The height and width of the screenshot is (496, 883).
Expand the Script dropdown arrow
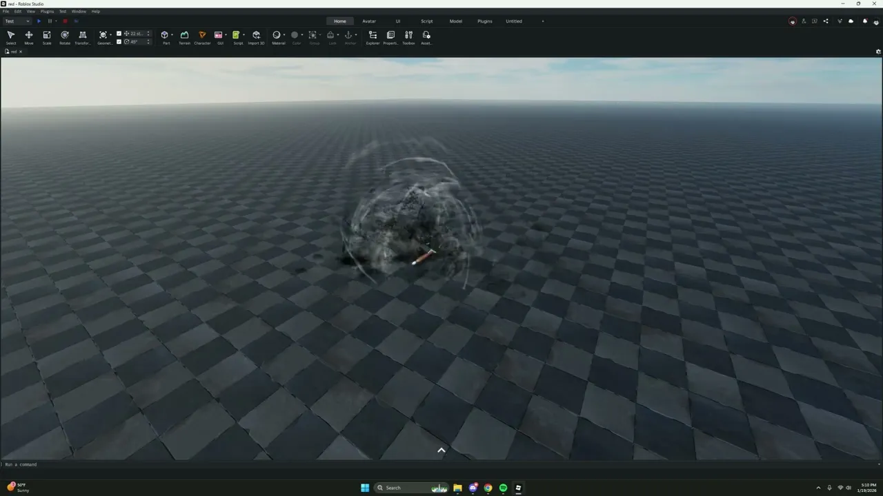[x=244, y=35]
